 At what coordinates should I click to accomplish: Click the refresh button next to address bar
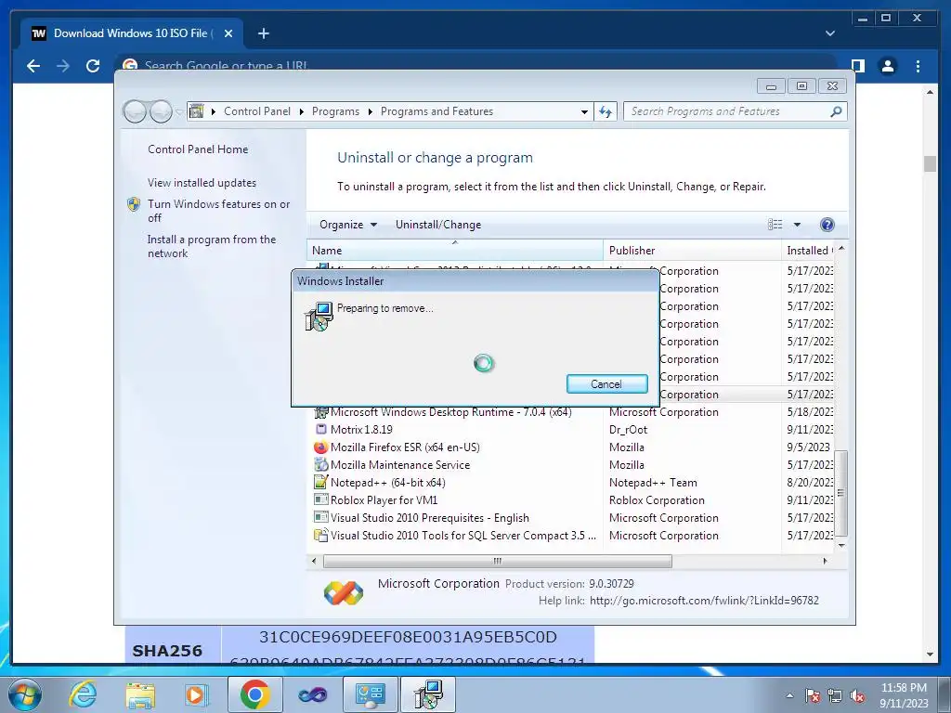(606, 111)
